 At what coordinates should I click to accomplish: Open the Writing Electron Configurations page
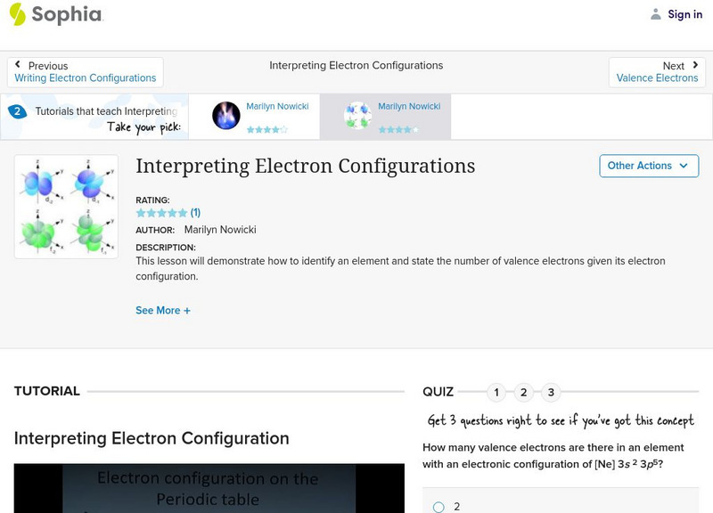pyautogui.click(x=84, y=77)
